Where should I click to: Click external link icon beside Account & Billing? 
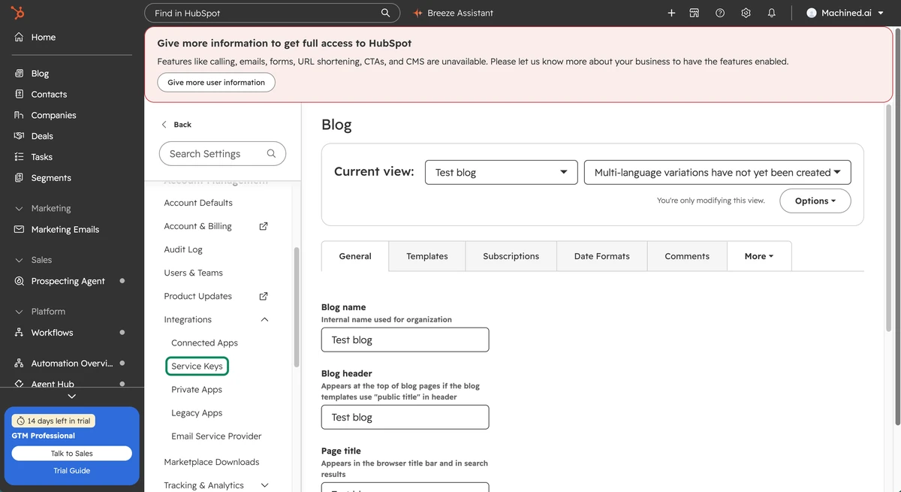264,226
